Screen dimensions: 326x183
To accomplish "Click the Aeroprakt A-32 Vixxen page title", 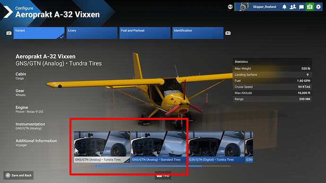I will point(57,15).
